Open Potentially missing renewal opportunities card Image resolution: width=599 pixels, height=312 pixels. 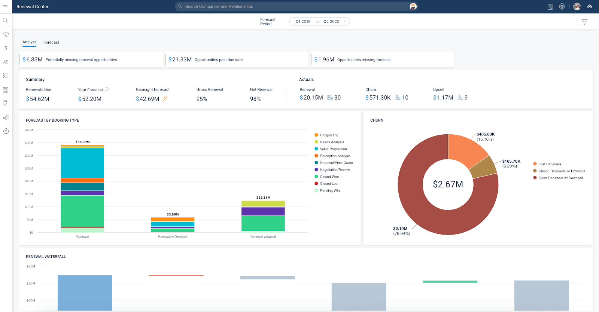[x=91, y=60]
